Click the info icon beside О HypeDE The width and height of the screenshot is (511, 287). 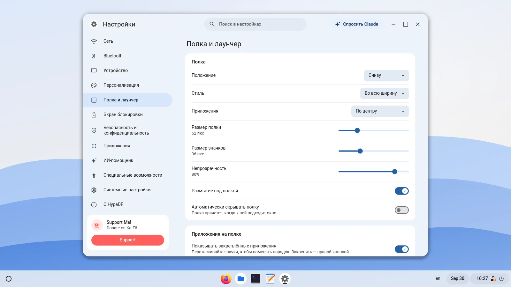click(x=94, y=205)
